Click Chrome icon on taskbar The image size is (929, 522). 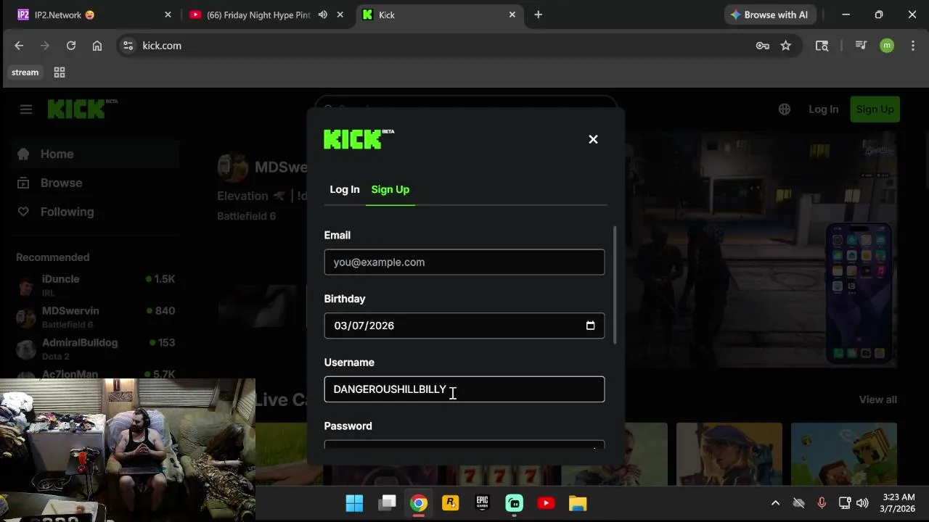click(418, 503)
